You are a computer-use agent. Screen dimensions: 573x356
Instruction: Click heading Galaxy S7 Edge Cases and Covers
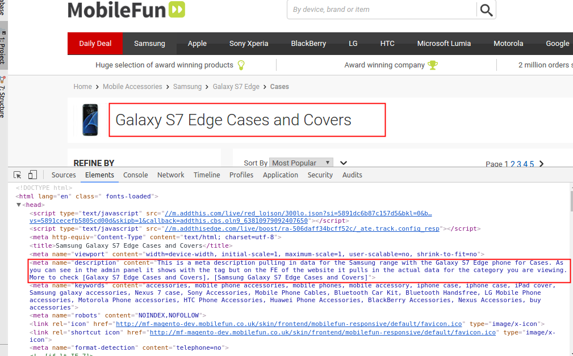click(x=233, y=120)
